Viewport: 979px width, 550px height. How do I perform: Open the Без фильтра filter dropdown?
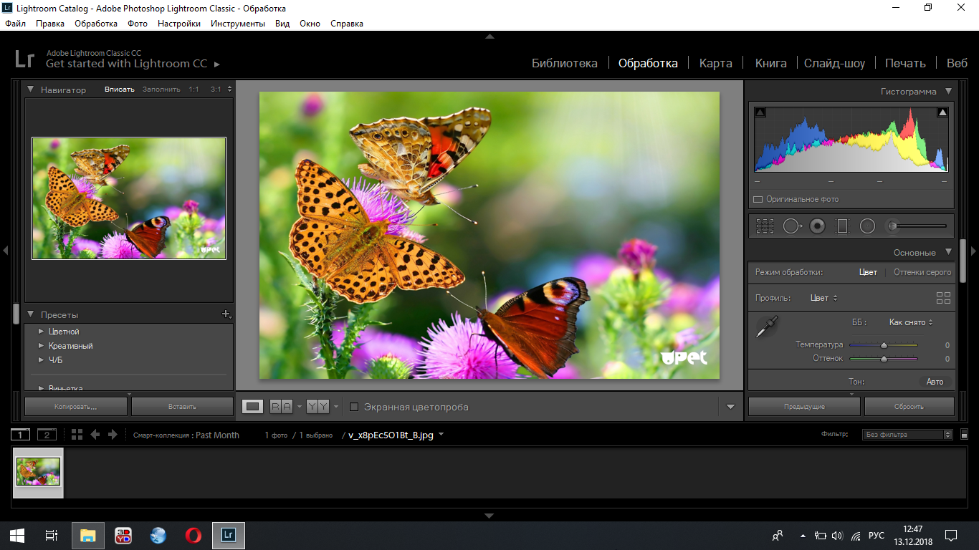[x=907, y=435]
